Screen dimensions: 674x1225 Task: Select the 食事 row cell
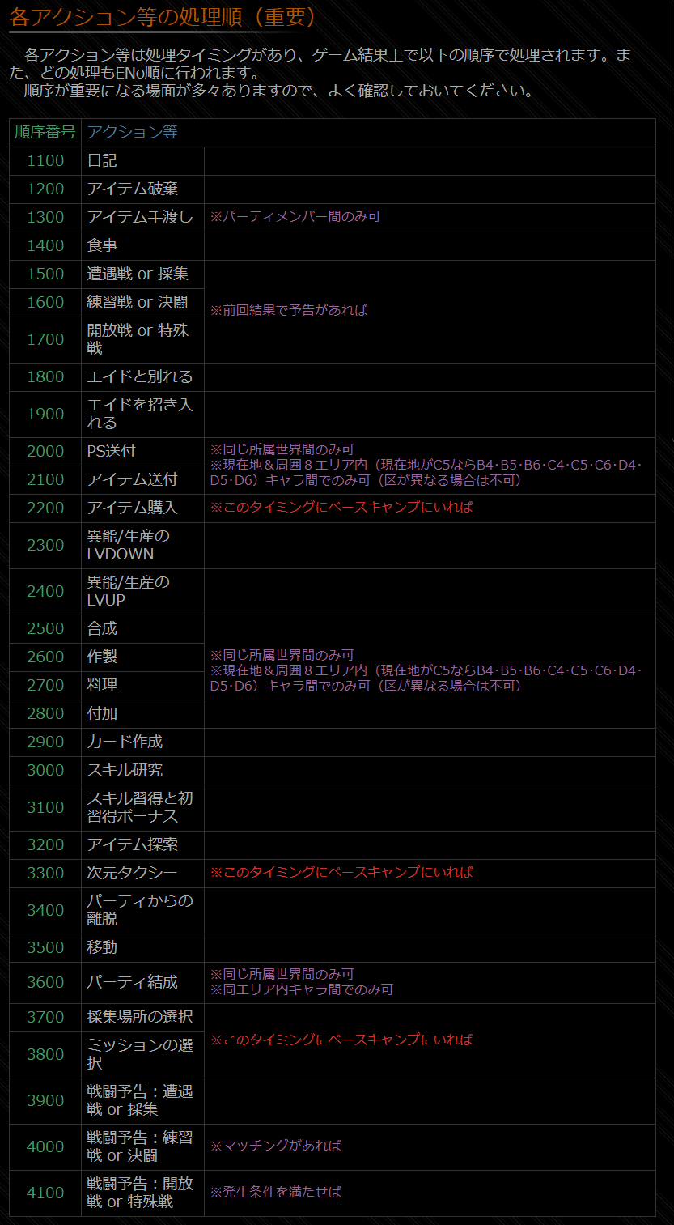tap(142, 246)
